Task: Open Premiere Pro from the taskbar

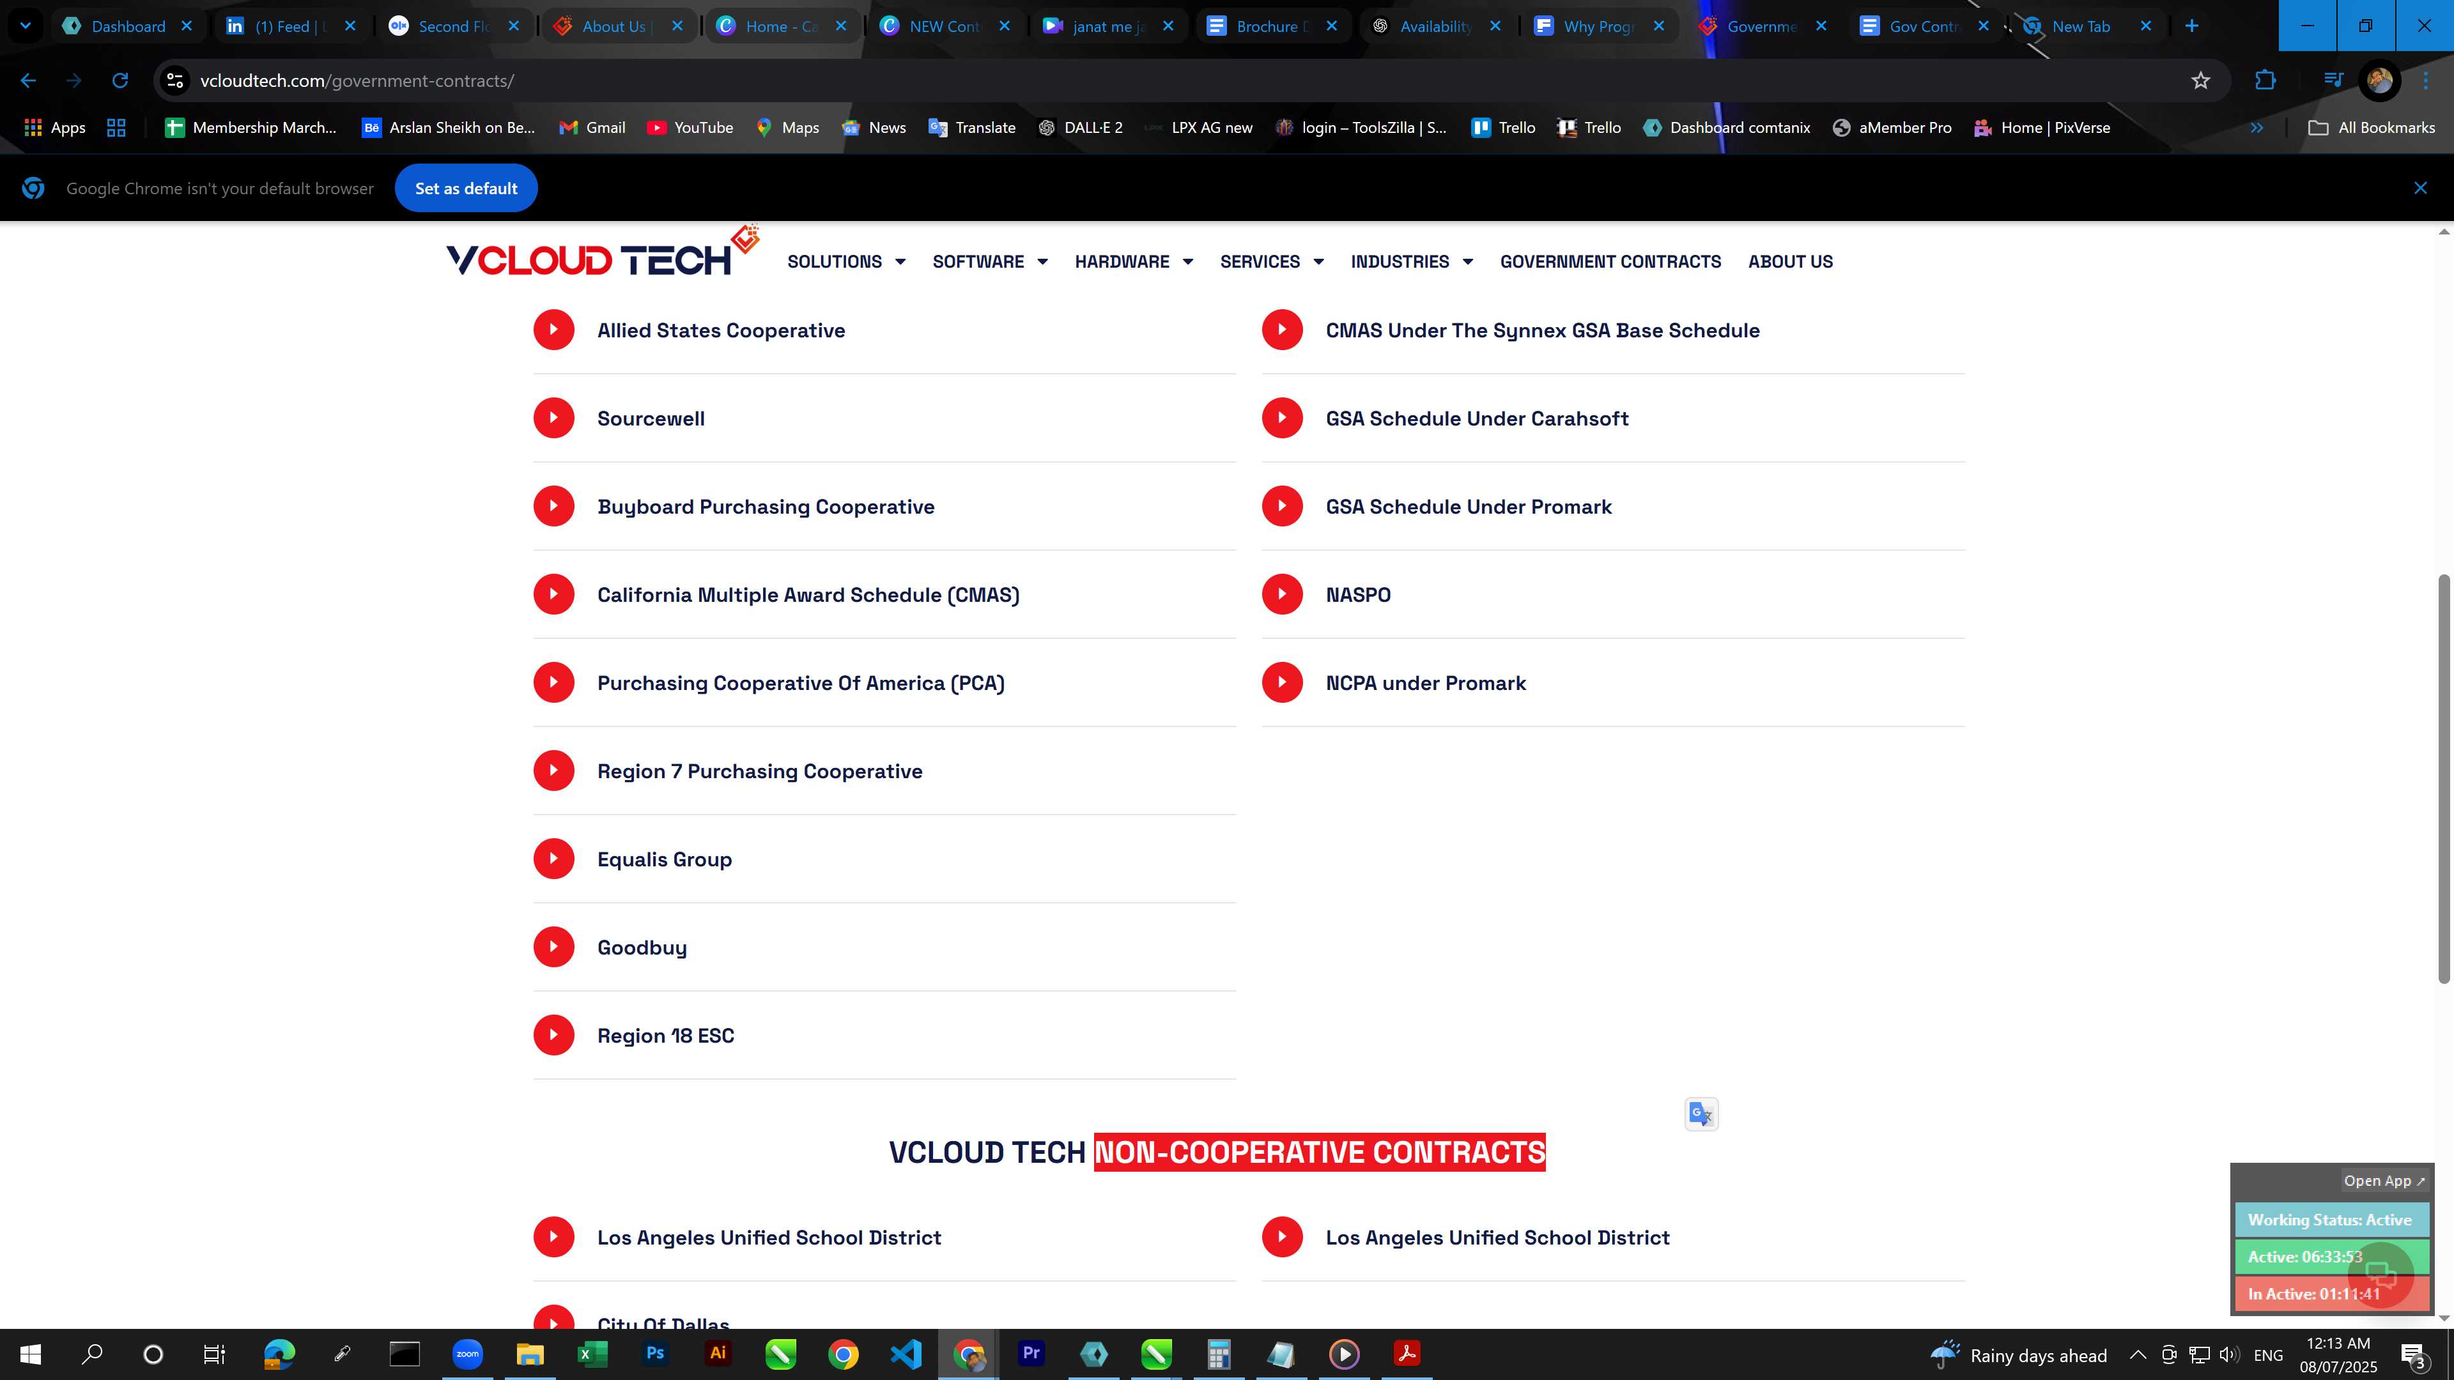Action: pyautogui.click(x=1031, y=1353)
